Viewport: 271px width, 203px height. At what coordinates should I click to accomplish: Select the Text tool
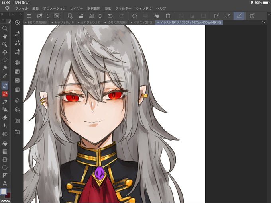coord(5,183)
